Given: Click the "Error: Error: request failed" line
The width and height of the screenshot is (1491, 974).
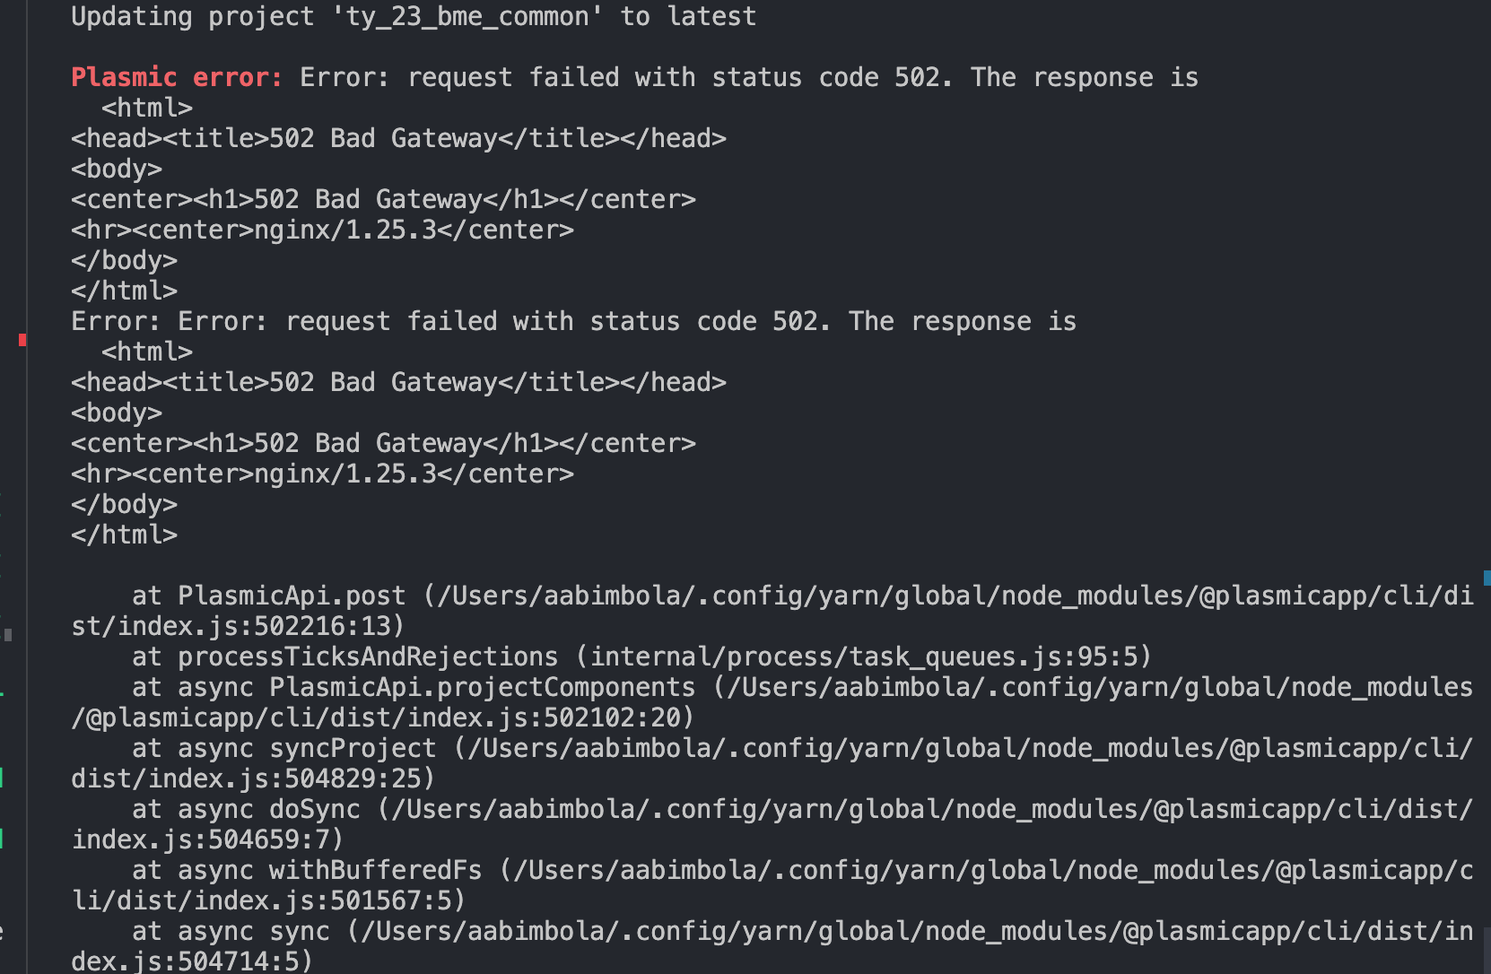Looking at the screenshot, I should tap(574, 322).
